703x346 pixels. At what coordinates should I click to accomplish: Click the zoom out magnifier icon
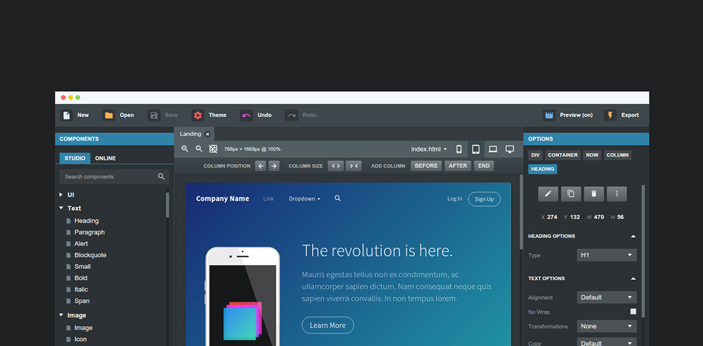(x=199, y=149)
